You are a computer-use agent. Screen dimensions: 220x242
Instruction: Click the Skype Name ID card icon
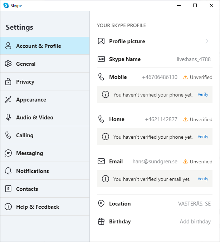[x=101, y=59]
